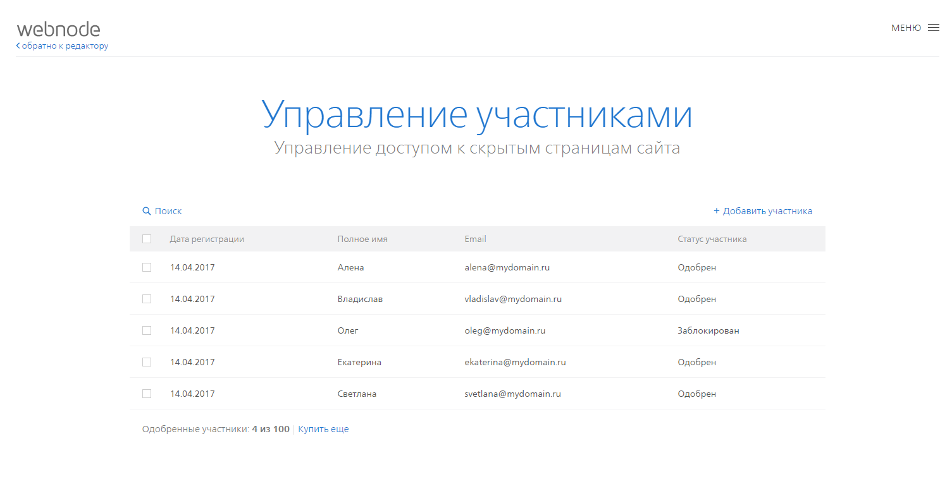Go back via 'обратно к редактору' link

point(65,46)
